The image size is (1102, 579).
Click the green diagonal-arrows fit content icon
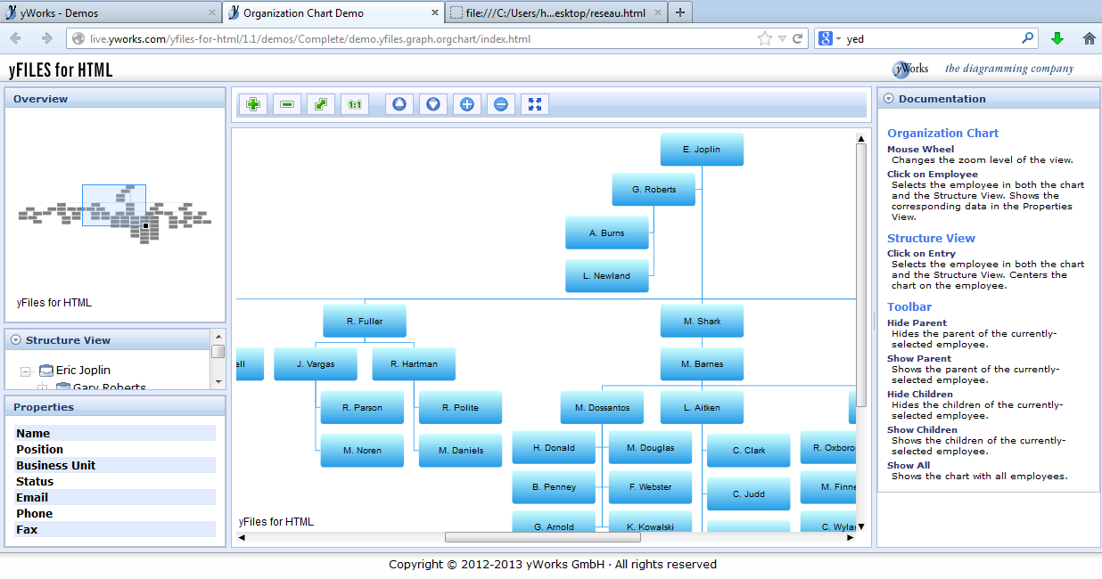pos(321,104)
